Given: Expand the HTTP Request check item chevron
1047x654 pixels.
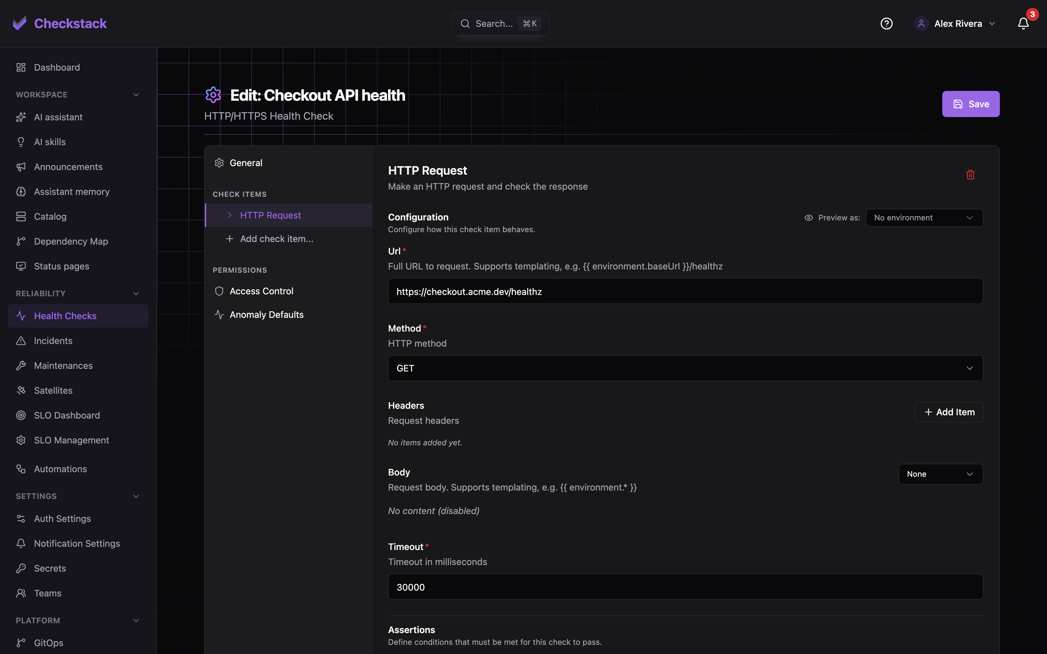Looking at the screenshot, I should coord(230,215).
